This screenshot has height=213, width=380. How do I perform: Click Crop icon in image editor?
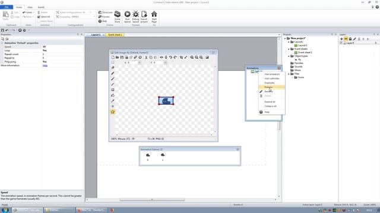pyautogui.click(x=181, y=57)
